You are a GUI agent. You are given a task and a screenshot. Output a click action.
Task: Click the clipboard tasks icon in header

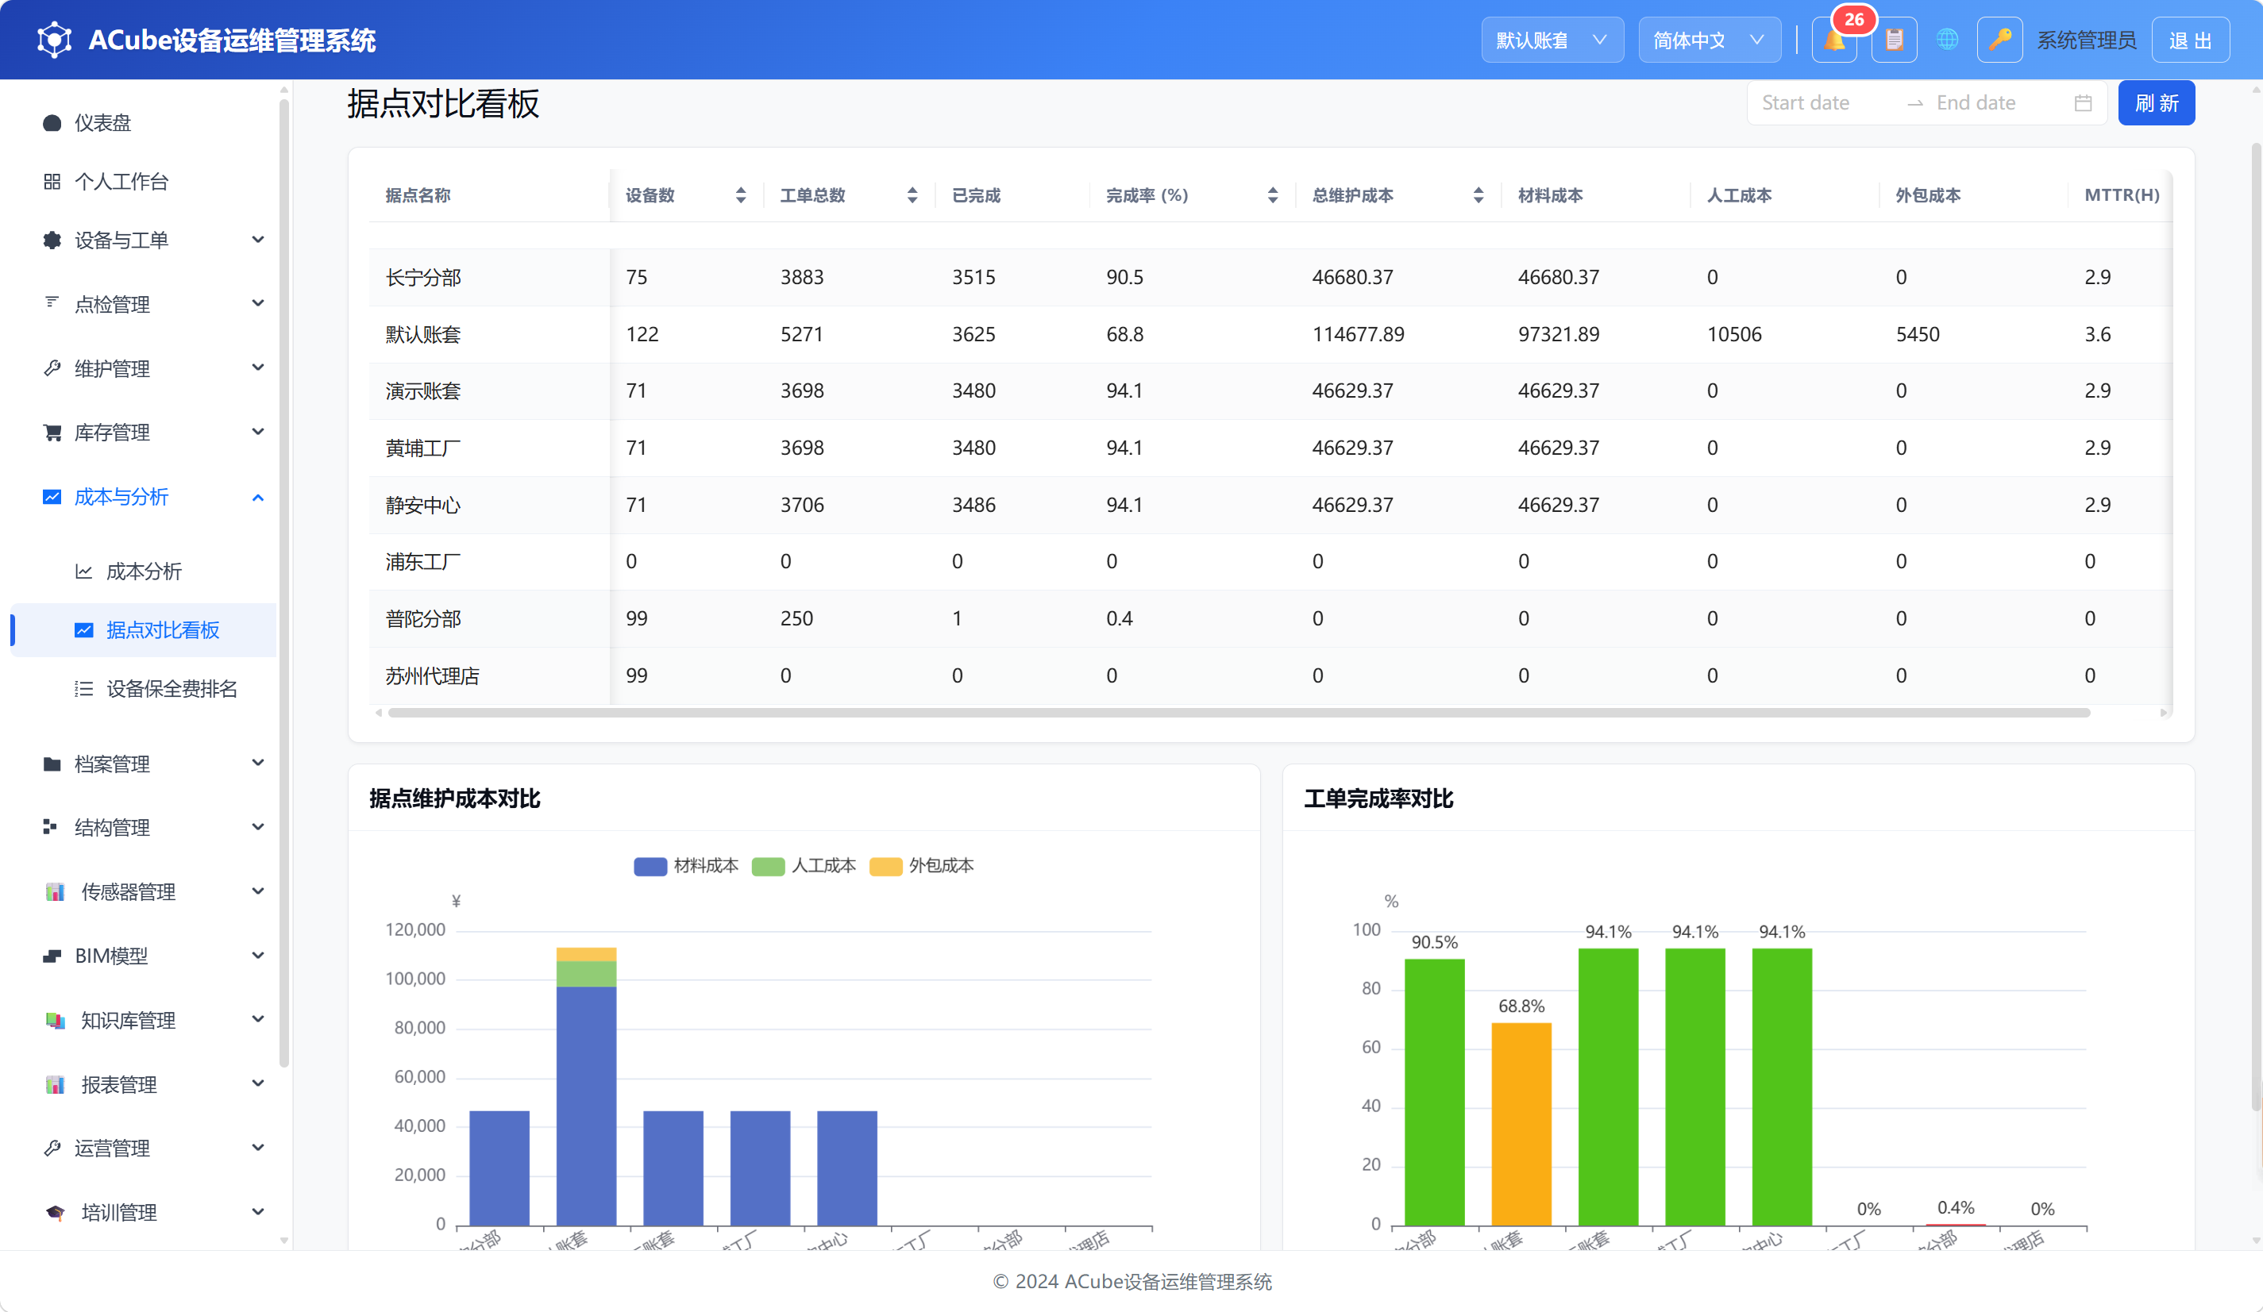point(1894,40)
